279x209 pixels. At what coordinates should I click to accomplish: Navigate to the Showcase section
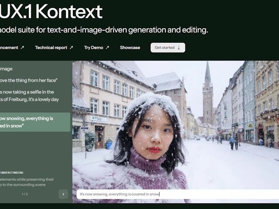130,47
